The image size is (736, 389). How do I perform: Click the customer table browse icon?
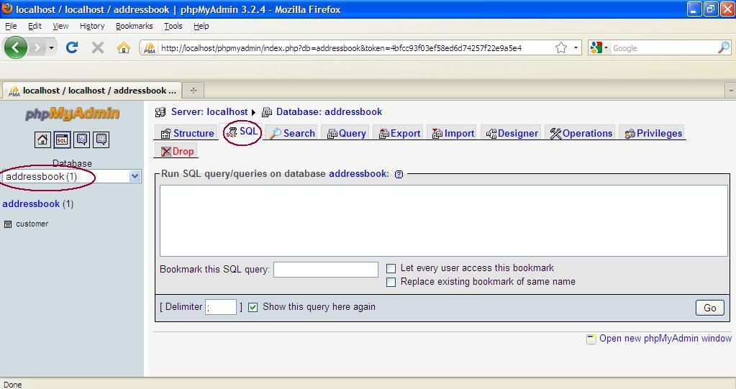coord(7,224)
